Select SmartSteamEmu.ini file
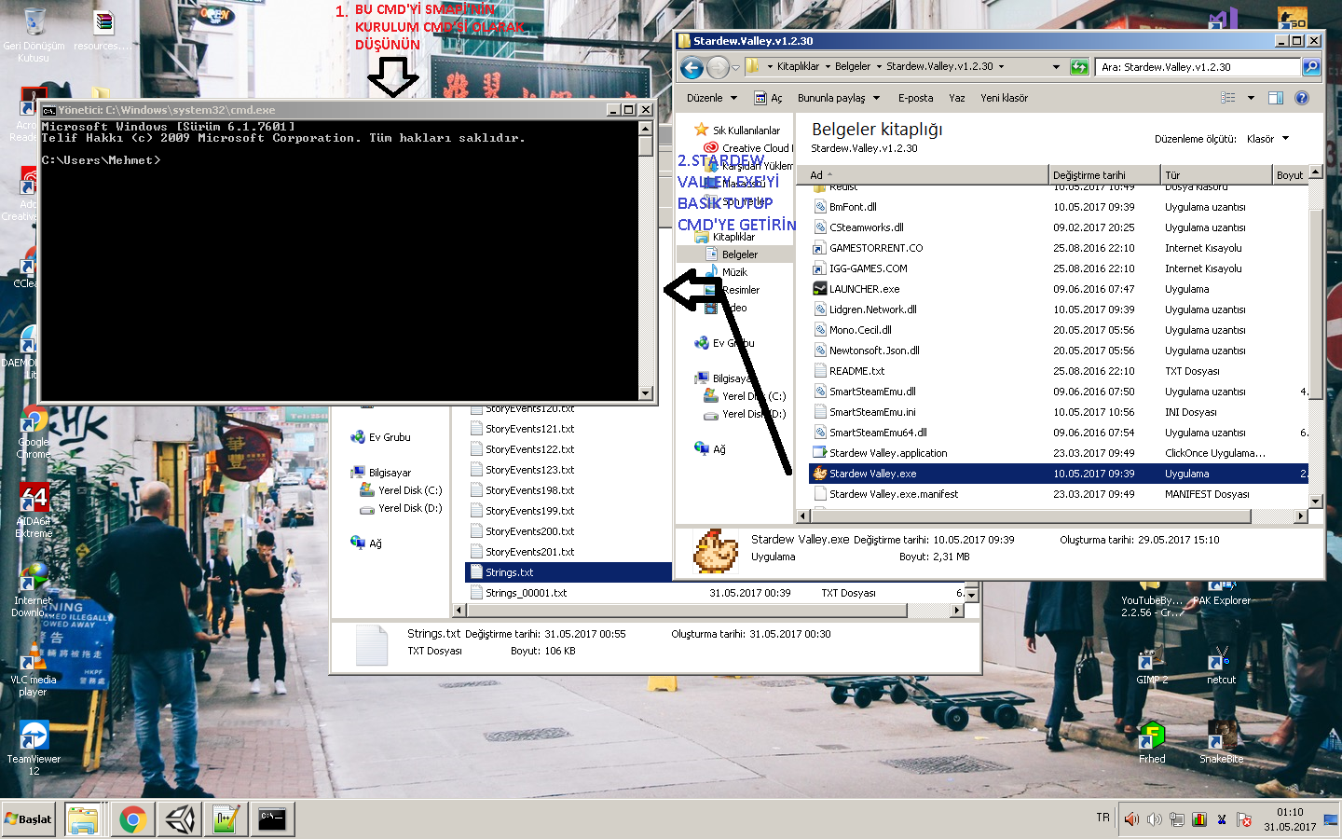This screenshot has height=839, width=1342. [x=872, y=412]
